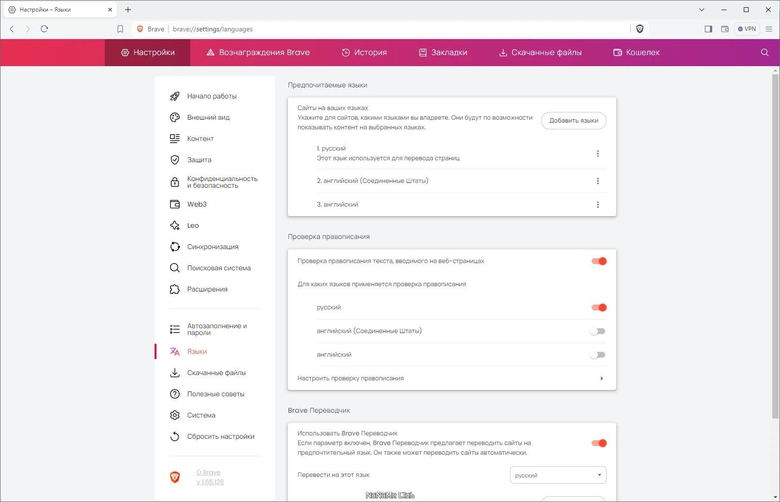Bookmark this page with the bookmark icon
The width and height of the screenshot is (780, 502).
tap(120, 29)
